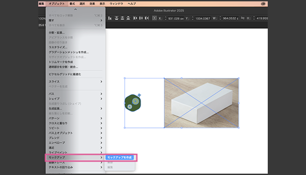
Task: Click the vertical distribute top icon
Action: [x=117, y=18]
